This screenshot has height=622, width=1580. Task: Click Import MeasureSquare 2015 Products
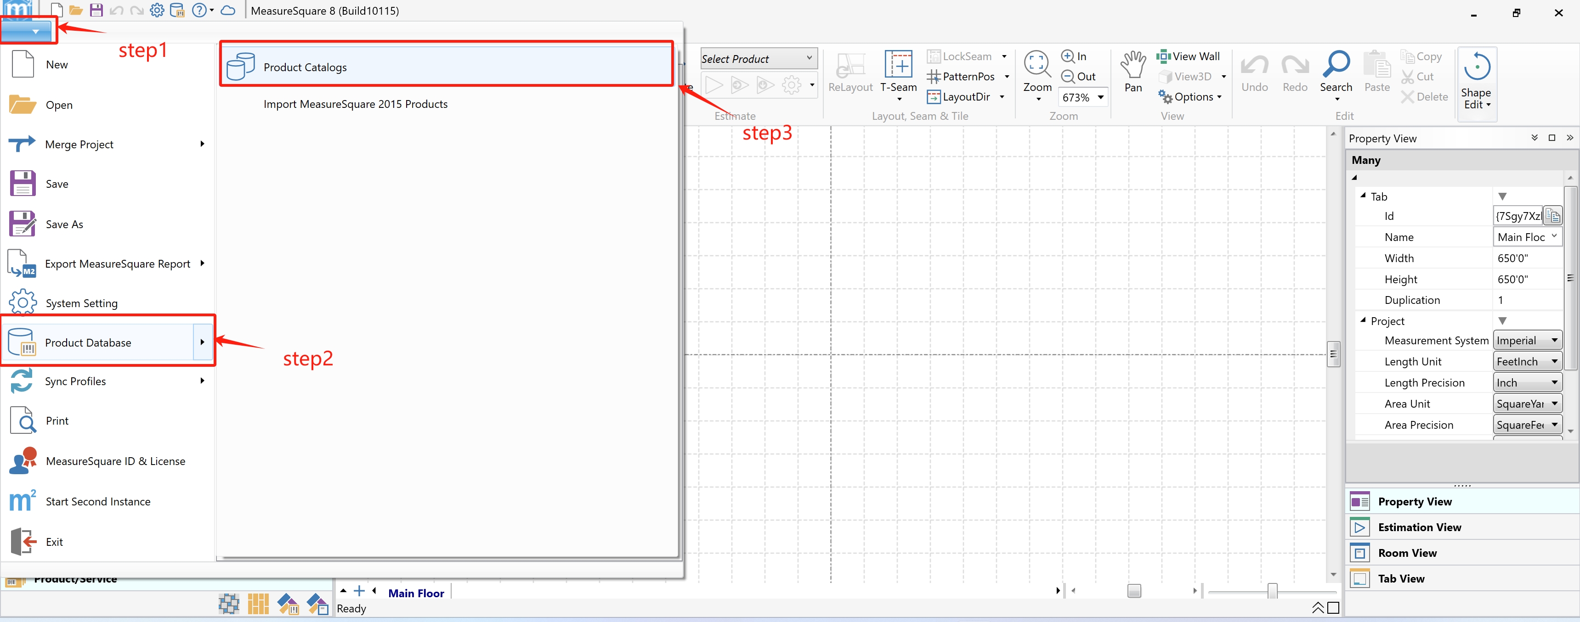coord(355,104)
